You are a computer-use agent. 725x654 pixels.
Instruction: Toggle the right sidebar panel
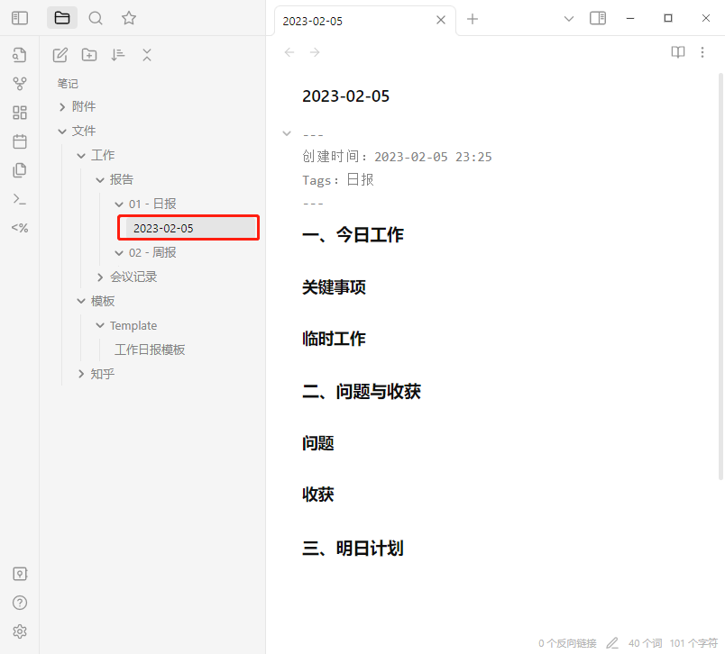(x=598, y=18)
